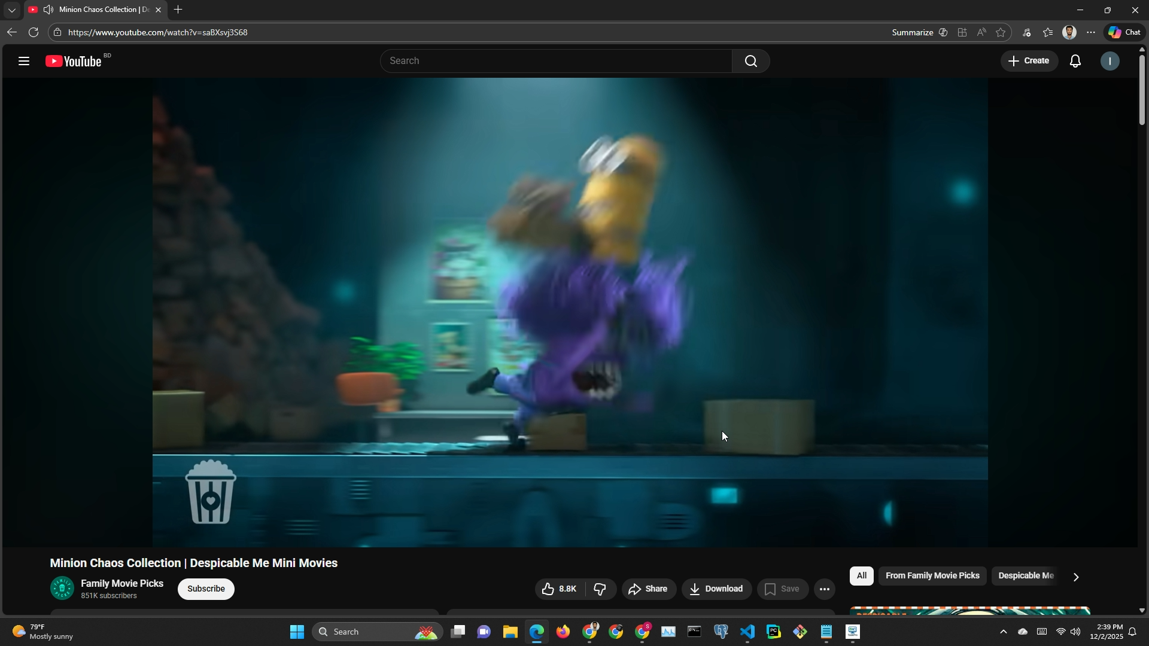Open the YouTube hamburger guide menu
1149x646 pixels.
tap(24, 61)
